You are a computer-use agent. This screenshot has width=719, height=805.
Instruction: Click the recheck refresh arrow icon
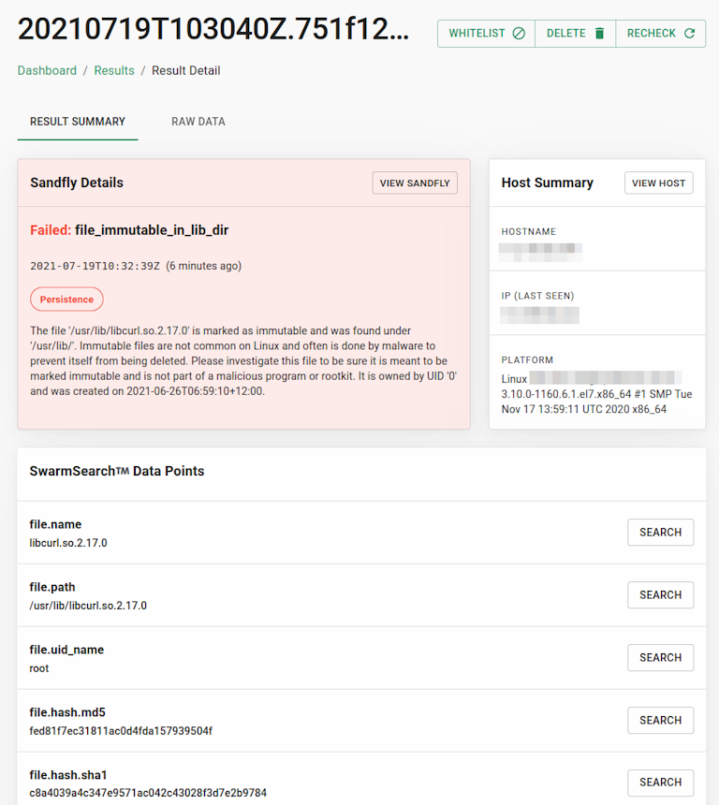(690, 34)
